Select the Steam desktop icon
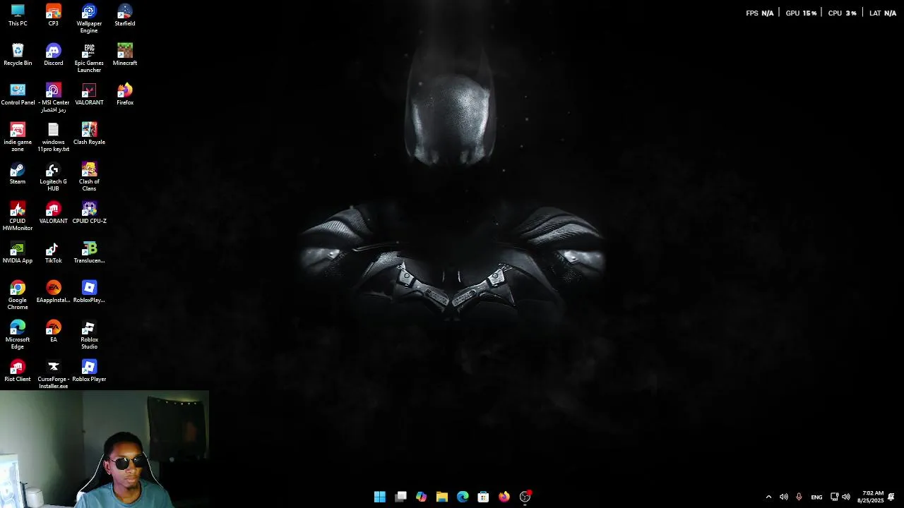Screen dimensions: 904x508 [x=18, y=173]
